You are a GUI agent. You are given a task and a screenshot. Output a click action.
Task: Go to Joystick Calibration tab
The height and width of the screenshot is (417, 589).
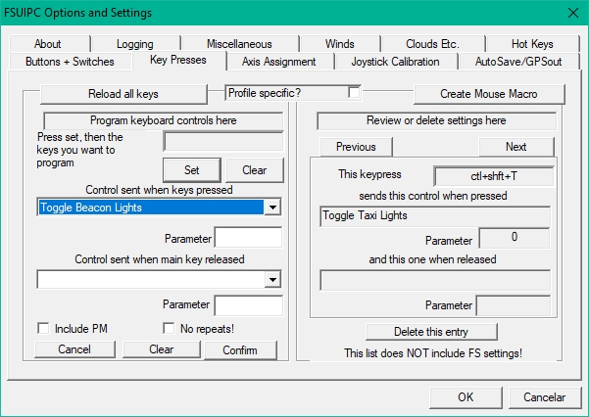(x=395, y=62)
